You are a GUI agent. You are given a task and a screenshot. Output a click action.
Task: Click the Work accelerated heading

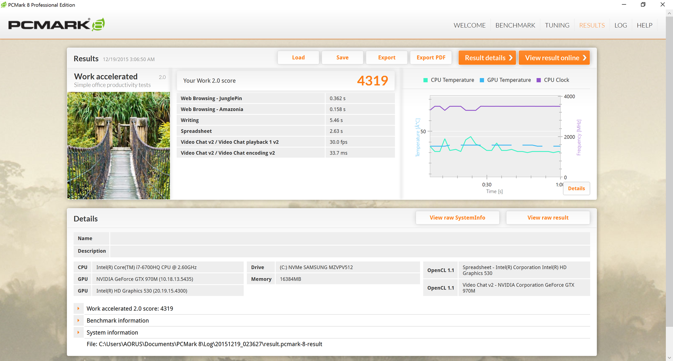[x=106, y=77]
